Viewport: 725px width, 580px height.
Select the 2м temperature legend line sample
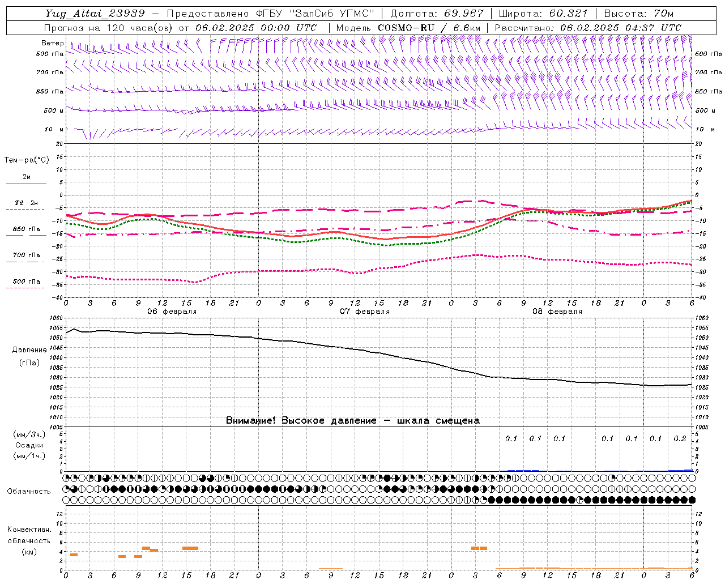(x=26, y=184)
